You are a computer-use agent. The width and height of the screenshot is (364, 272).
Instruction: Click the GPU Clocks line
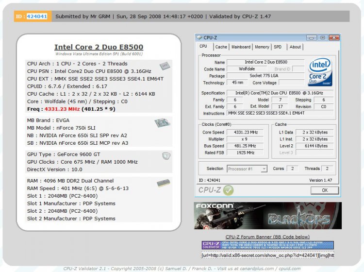[x=82, y=162]
